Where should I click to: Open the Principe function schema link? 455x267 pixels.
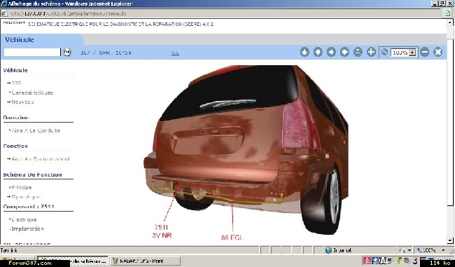tap(22, 187)
